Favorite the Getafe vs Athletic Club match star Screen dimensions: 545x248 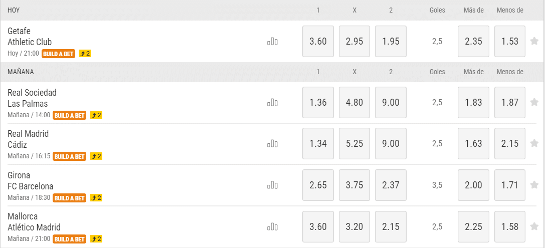(x=534, y=41)
